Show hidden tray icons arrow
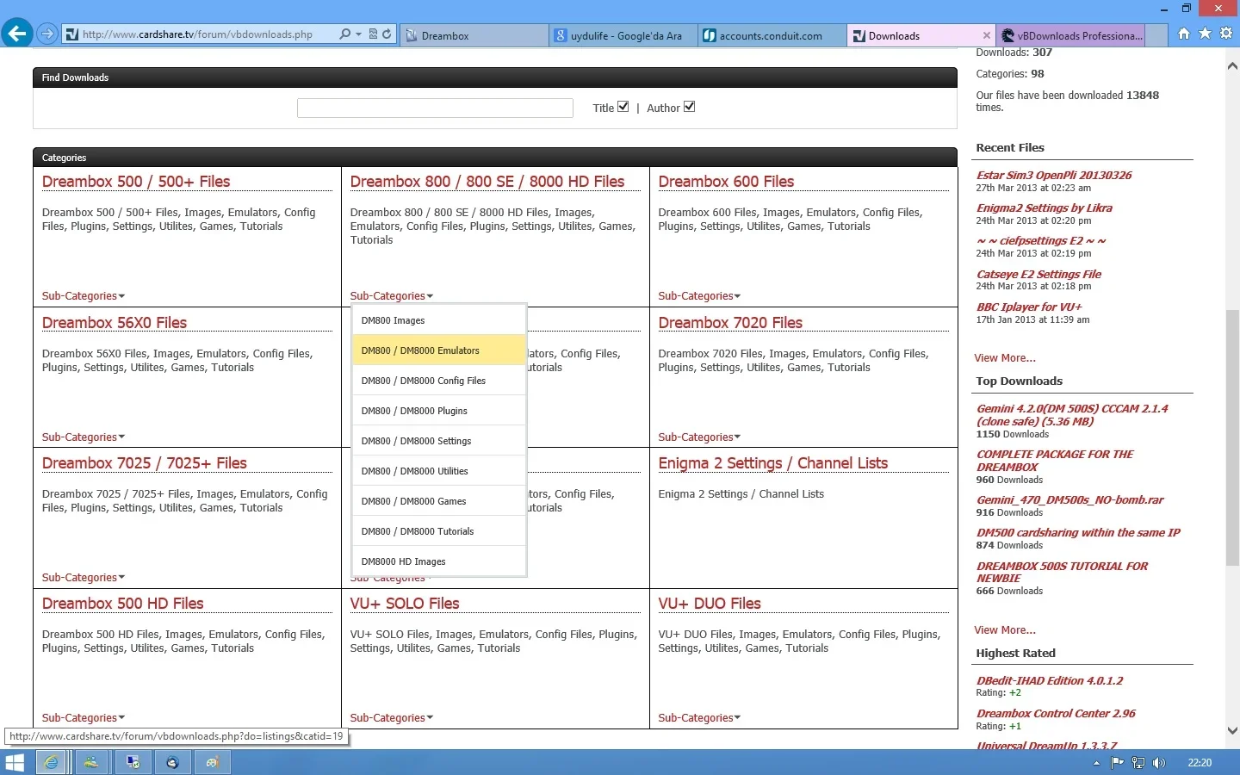 pos(1096,763)
